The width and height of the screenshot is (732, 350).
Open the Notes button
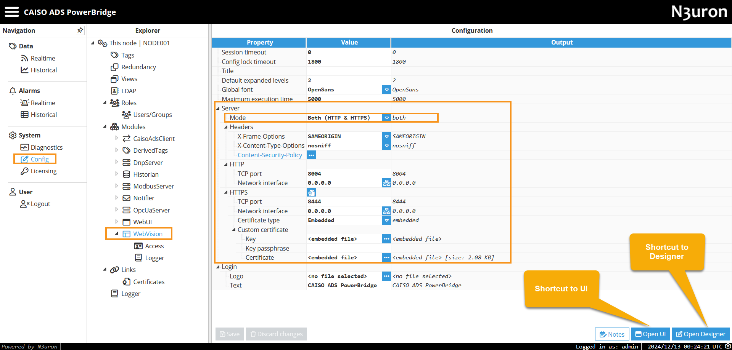[612, 334]
